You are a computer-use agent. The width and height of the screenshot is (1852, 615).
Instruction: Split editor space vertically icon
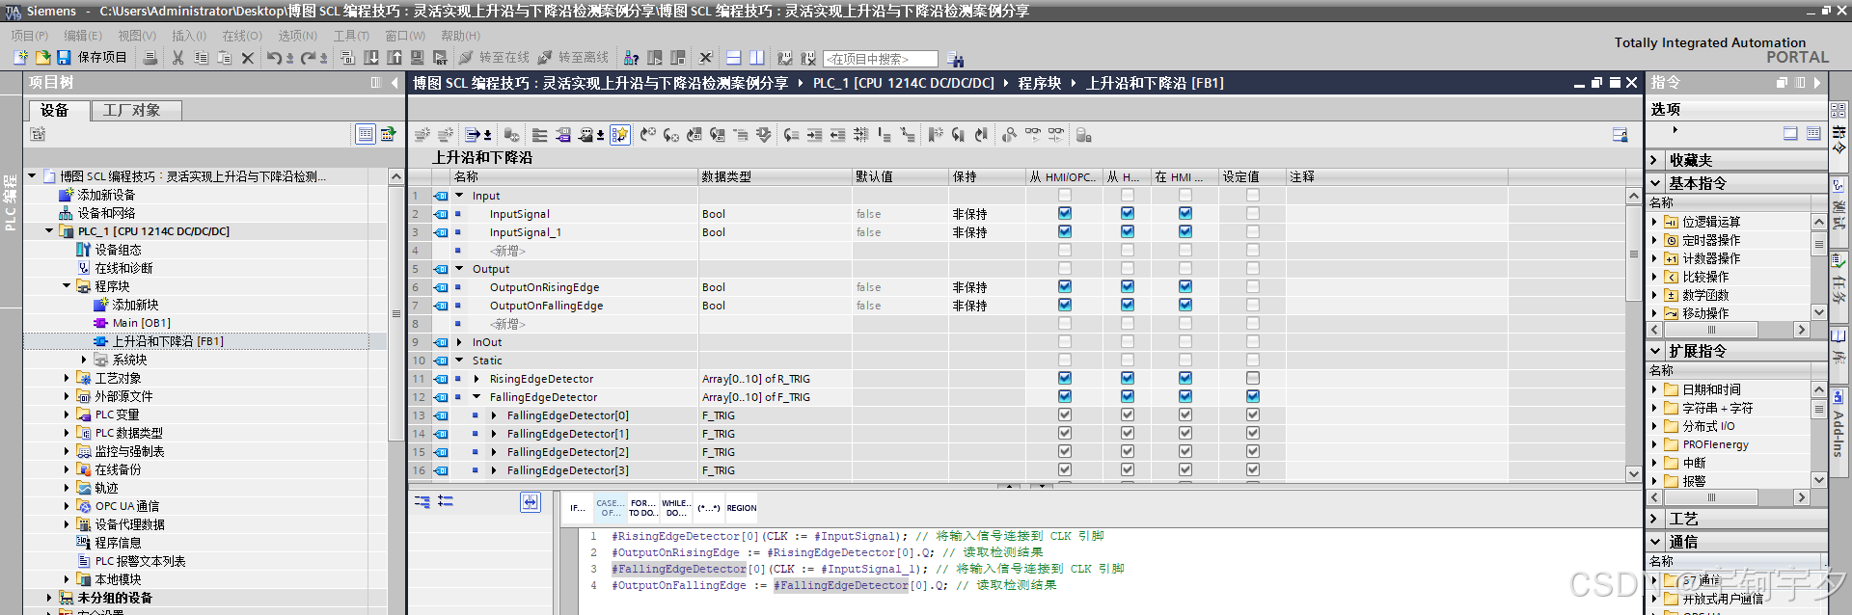pos(757,58)
